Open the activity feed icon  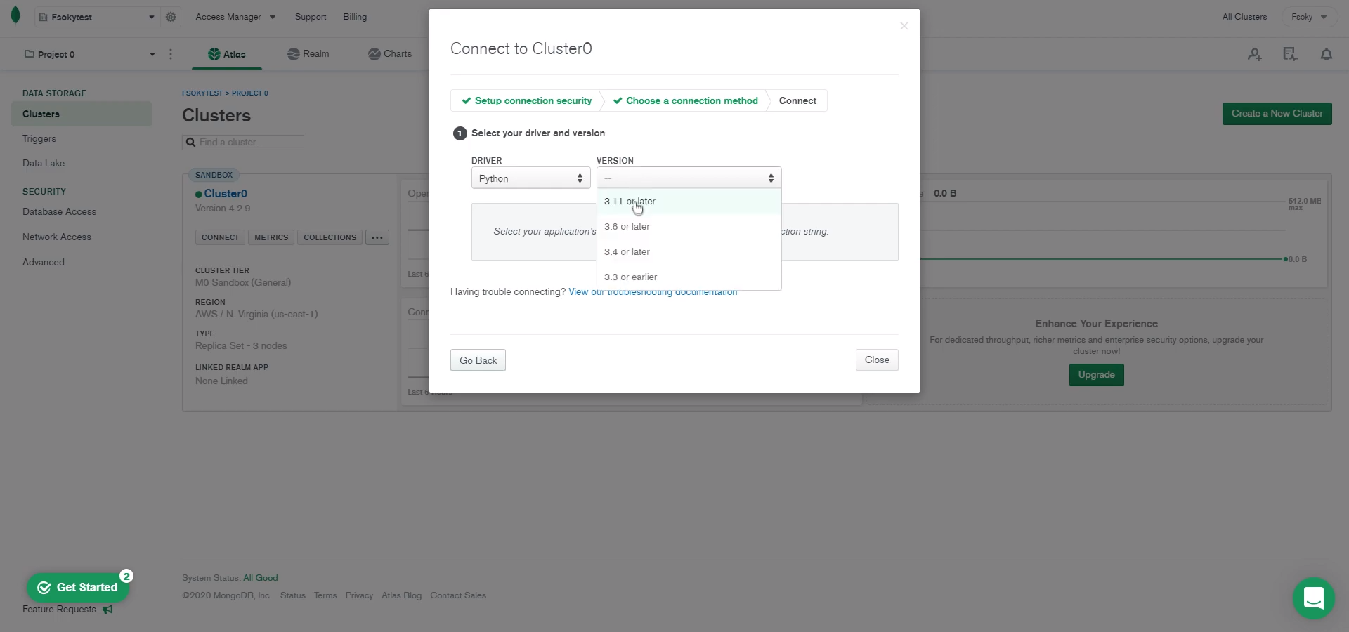tap(1290, 54)
